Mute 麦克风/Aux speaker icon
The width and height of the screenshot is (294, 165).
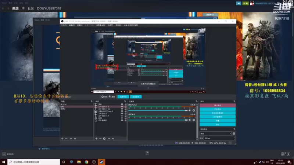point(190,110)
